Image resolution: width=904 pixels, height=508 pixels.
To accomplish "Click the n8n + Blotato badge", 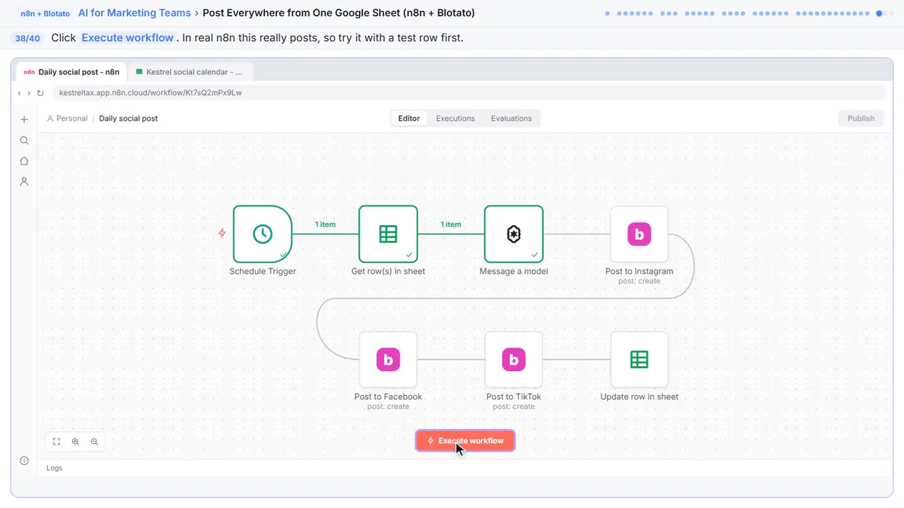I will pos(45,13).
